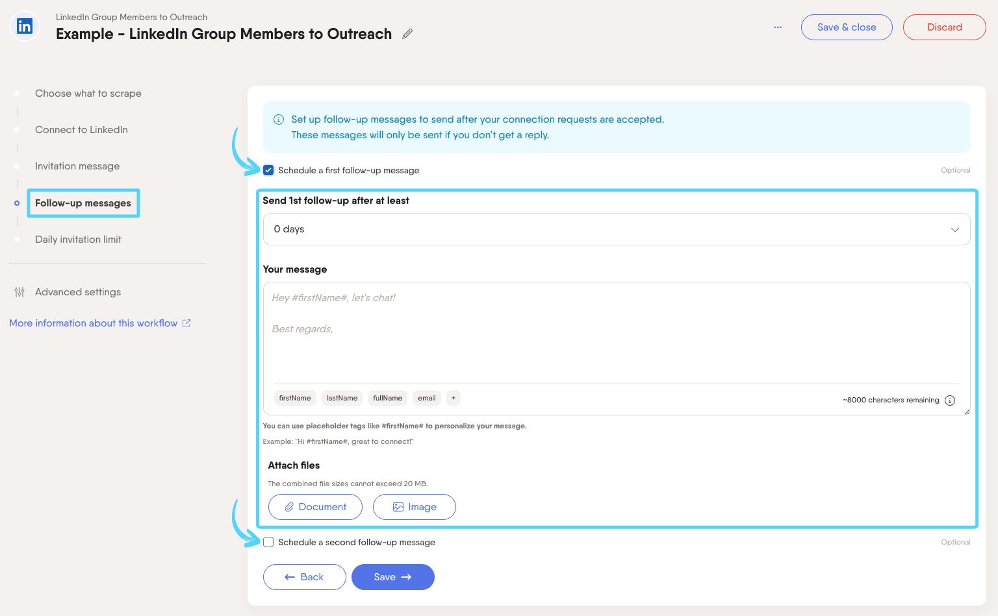Click the info icon in the blue banner
The image size is (998, 616).
click(279, 119)
